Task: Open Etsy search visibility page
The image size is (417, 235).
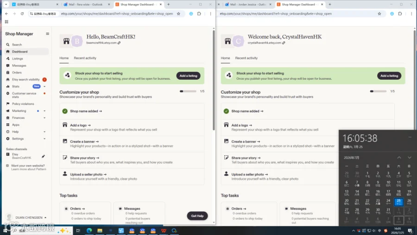Action: point(25,79)
